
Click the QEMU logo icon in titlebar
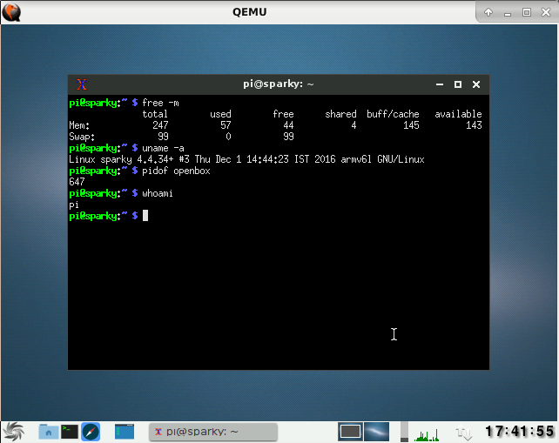[11, 12]
